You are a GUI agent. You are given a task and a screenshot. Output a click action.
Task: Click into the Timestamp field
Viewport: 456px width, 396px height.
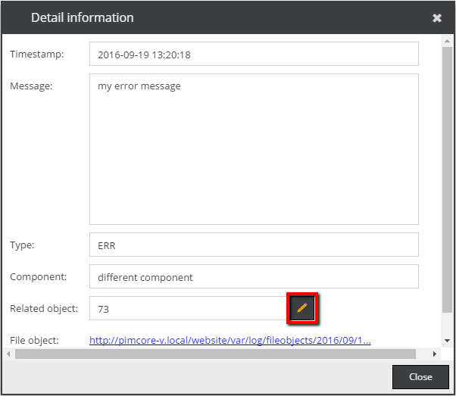pos(254,54)
